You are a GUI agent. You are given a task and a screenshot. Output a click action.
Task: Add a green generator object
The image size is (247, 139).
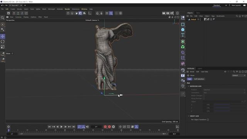pyautogui.click(x=183, y=42)
